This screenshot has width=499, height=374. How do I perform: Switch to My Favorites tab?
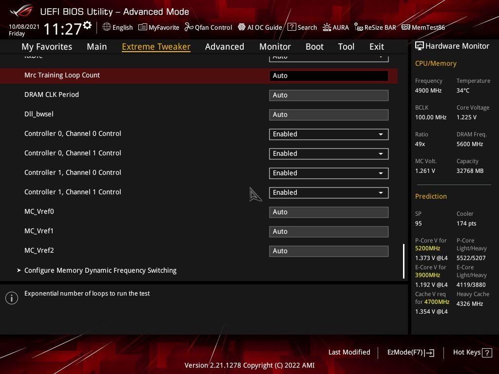pos(47,47)
